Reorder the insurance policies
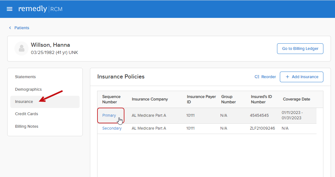The image size is (335, 177). click(x=265, y=77)
